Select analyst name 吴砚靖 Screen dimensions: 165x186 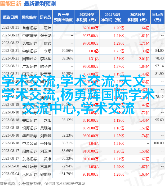[46, 128]
